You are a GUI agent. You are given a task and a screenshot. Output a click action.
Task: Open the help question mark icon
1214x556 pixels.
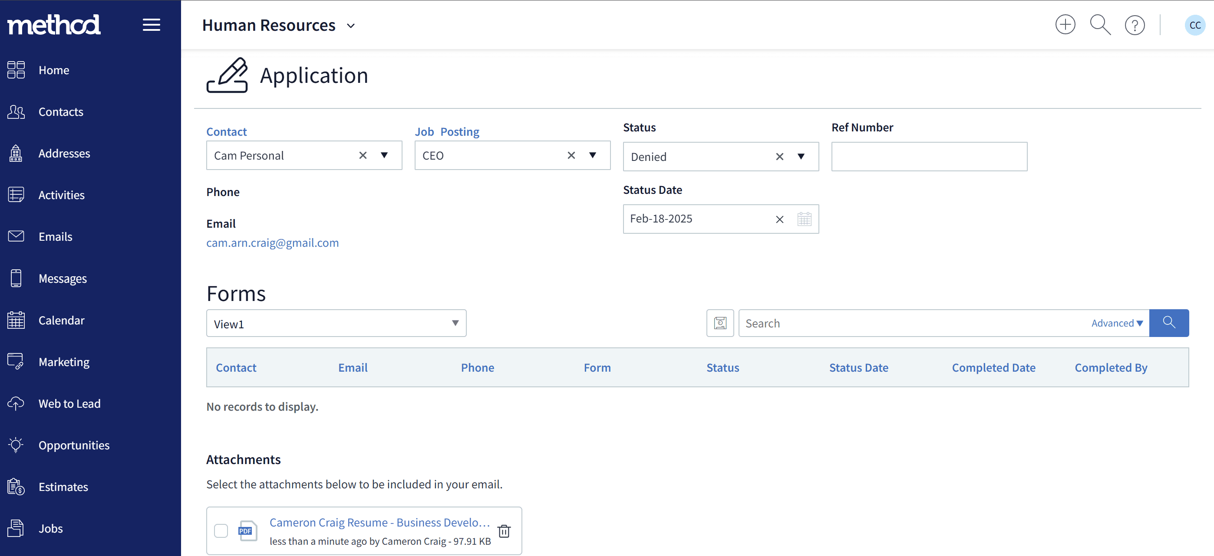click(x=1135, y=25)
